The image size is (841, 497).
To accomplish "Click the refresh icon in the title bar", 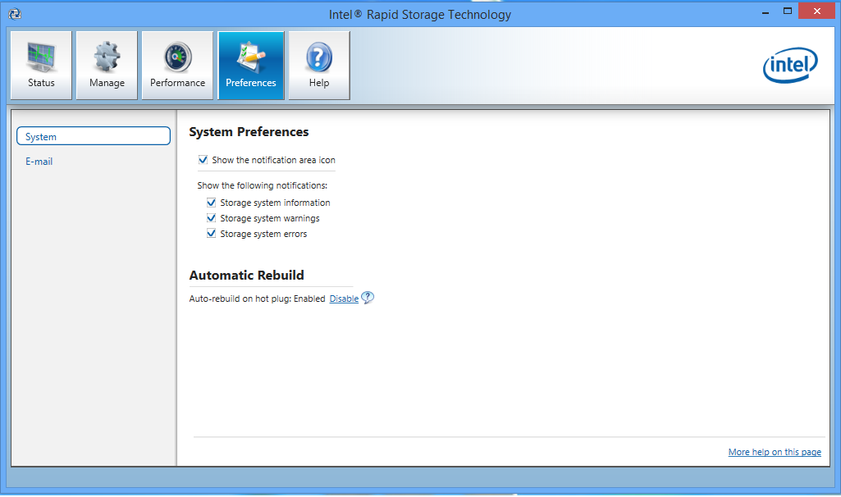I will pos(14,11).
